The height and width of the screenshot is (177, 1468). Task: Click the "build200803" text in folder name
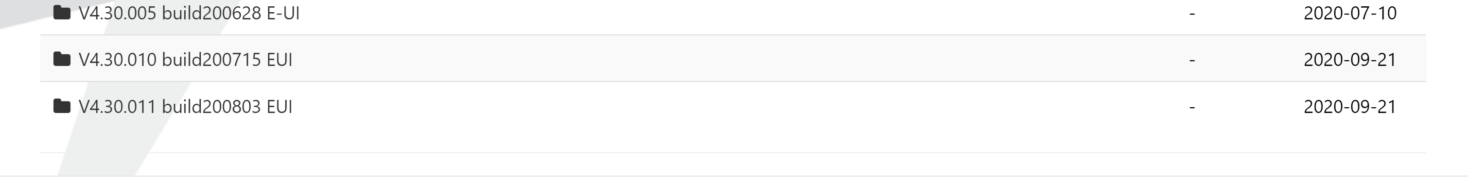211,106
